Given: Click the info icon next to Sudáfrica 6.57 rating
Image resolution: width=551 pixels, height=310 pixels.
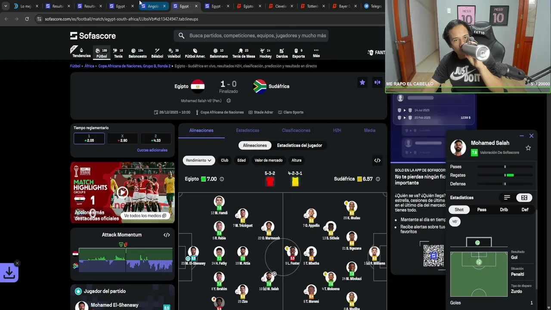Looking at the screenshot, I should (x=378, y=179).
